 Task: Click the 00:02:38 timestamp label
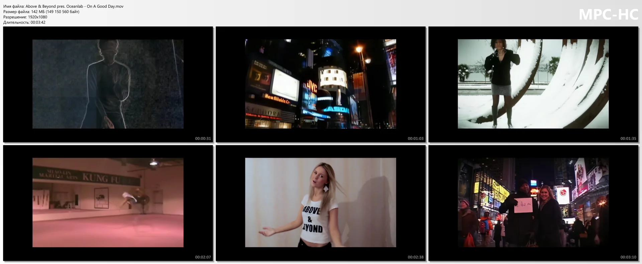[x=416, y=257]
